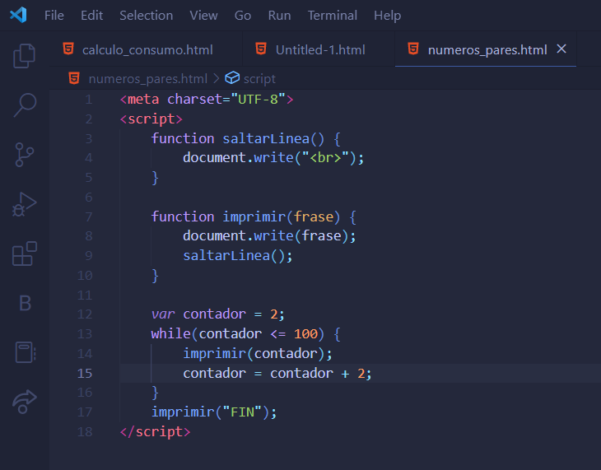This screenshot has height=470, width=601.
Task: Open the Go menu
Action: pos(243,16)
